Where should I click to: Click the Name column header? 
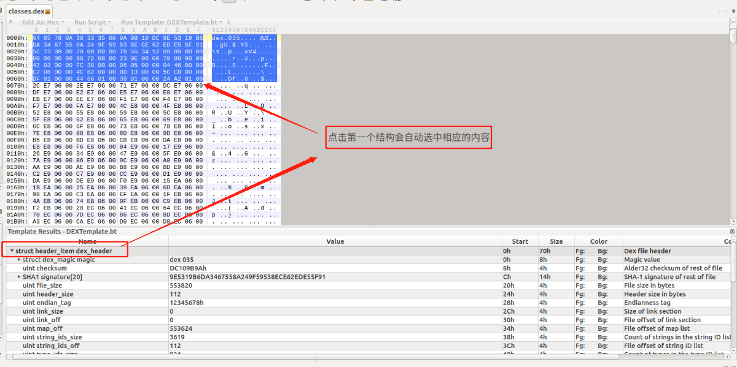pos(87,241)
